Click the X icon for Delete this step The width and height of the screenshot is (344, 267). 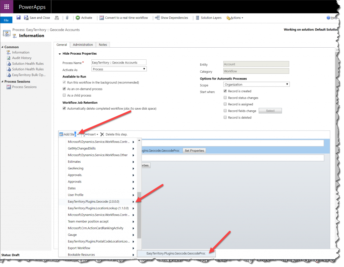(x=102, y=134)
